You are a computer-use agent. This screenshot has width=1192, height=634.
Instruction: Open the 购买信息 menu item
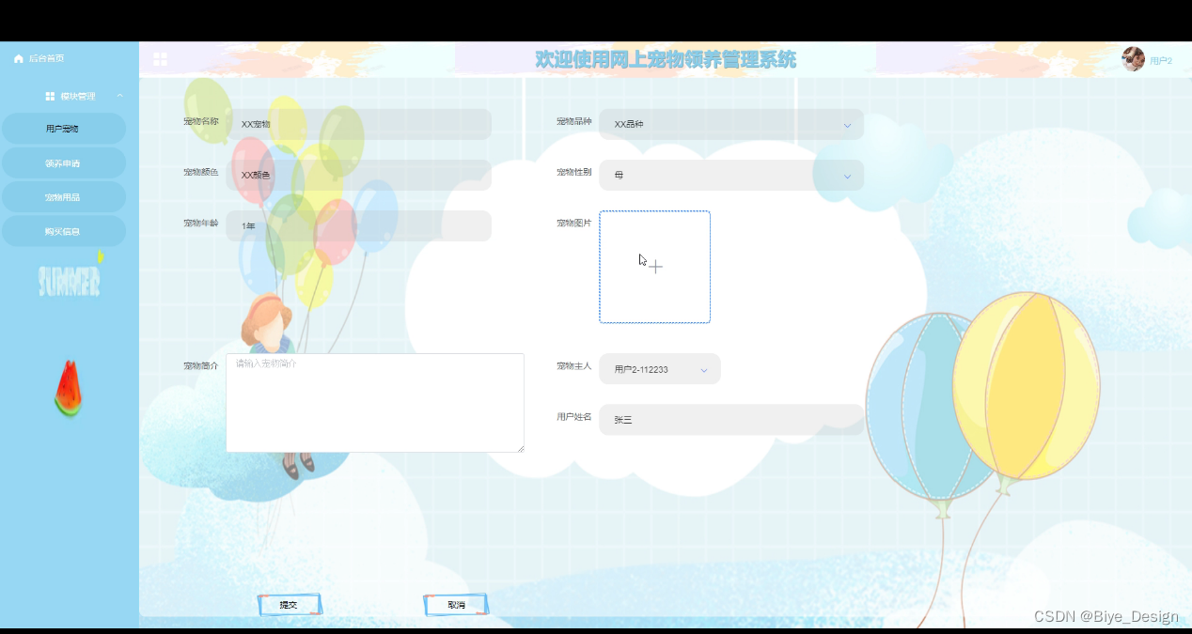[63, 231]
